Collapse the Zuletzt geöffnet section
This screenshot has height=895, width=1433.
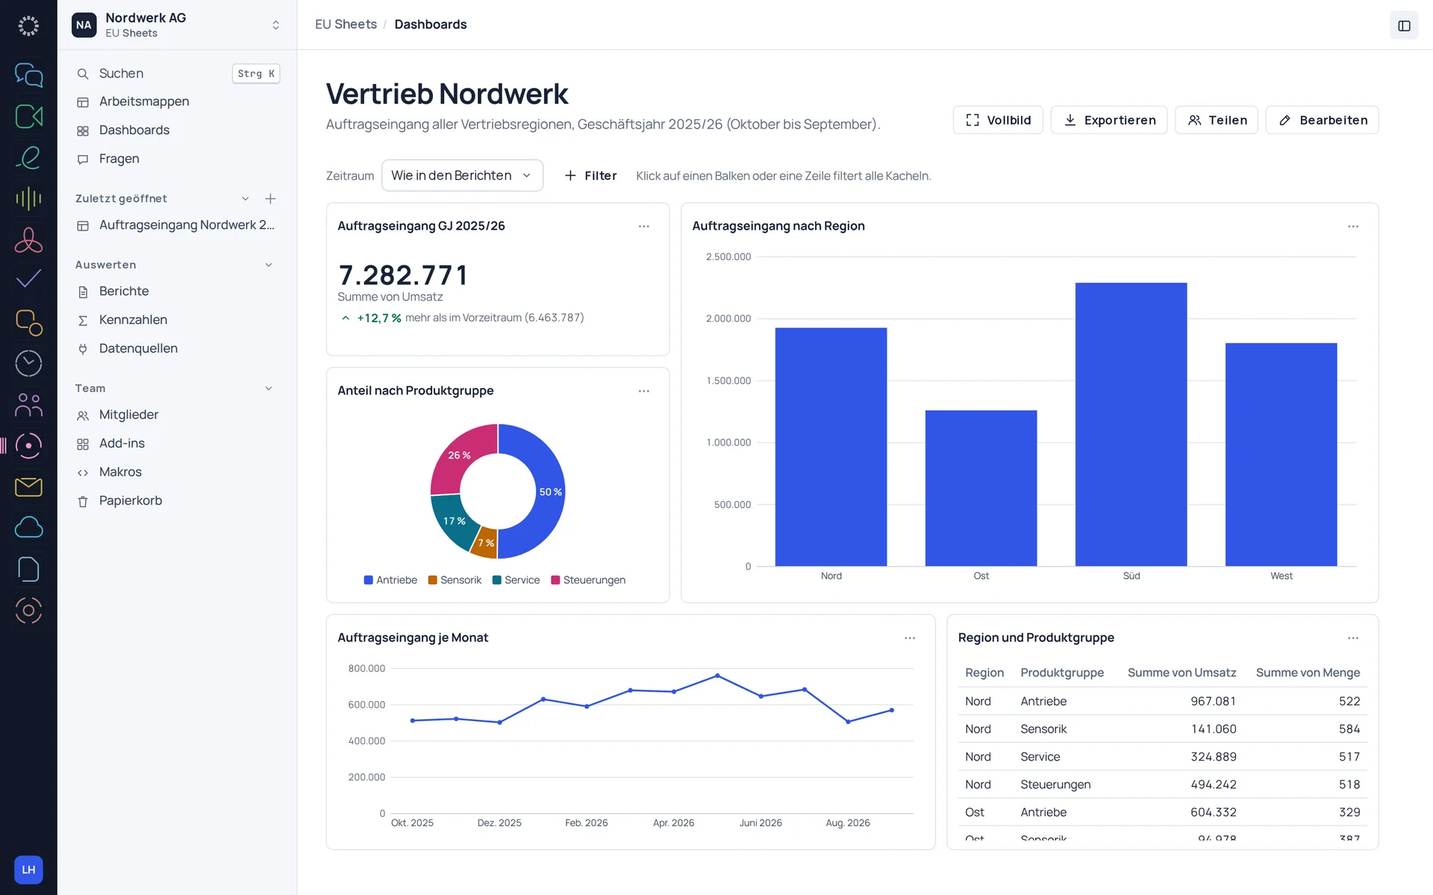click(x=245, y=198)
